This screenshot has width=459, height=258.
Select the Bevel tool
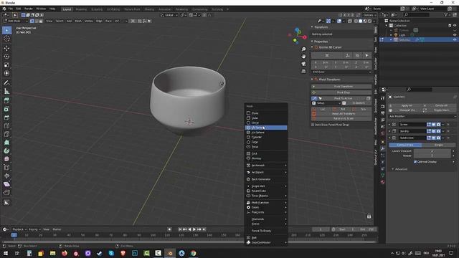(x=6, y=118)
